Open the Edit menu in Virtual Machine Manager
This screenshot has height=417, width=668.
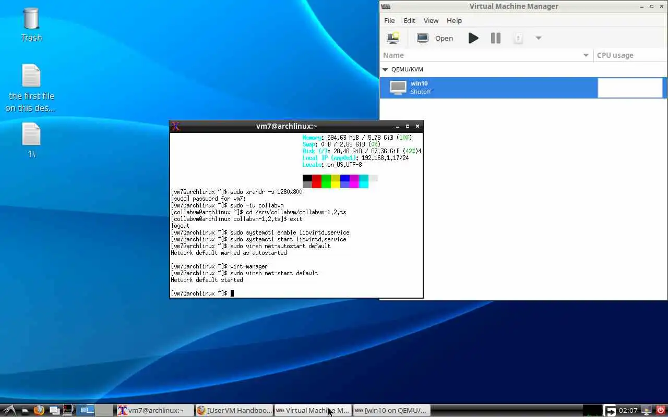click(409, 20)
